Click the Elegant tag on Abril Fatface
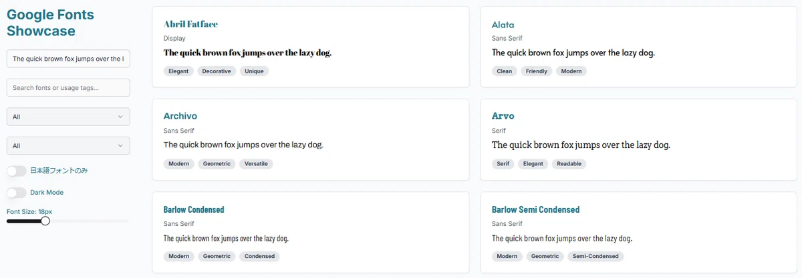Viewport: 802px width, 278px height. (178, 71)
